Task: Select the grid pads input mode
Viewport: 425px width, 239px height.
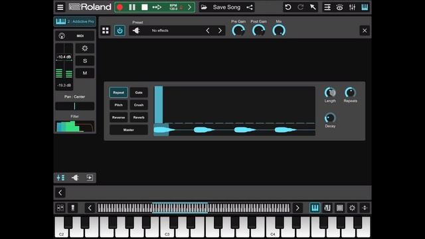Action: [339, 208]
